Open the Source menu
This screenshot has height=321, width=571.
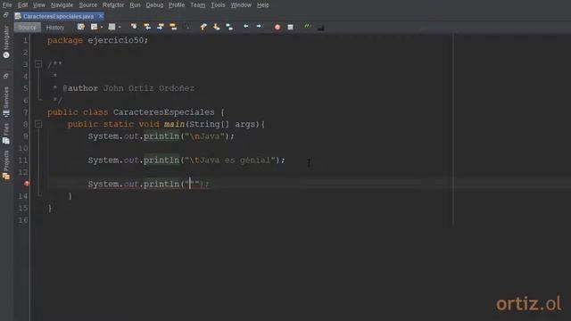[x=87, y=5]
